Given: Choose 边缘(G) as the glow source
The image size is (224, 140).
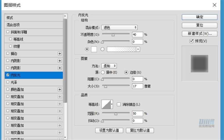Looking at the screenshot, I should click(x=126, y=72).
